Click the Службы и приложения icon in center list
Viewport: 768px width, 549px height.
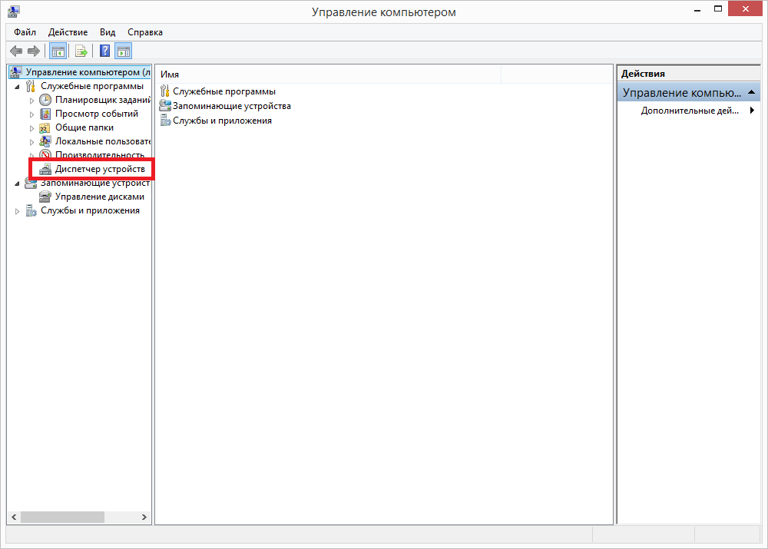[x=165, y=121]
